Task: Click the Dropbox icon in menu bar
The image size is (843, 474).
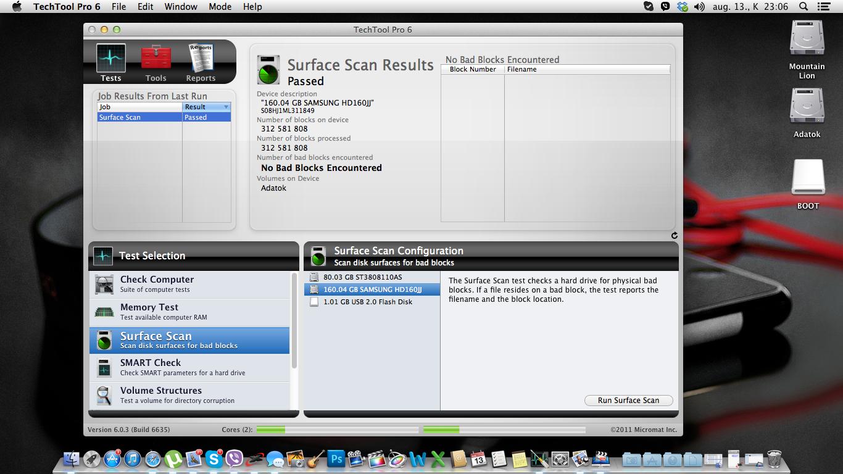Action: coord(682,7)
